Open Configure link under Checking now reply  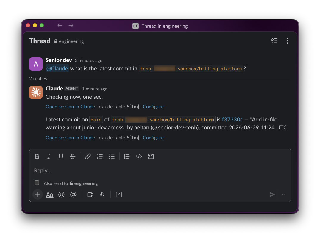[x=153, y=107]
